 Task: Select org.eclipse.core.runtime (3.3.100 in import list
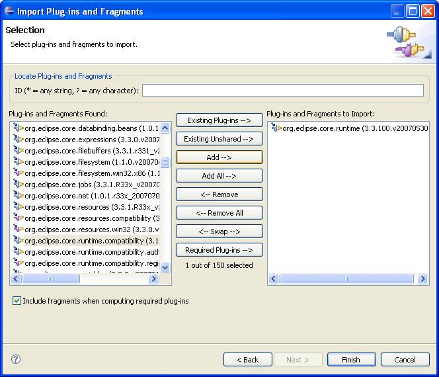pyautogui.click(x=355, y=128)
